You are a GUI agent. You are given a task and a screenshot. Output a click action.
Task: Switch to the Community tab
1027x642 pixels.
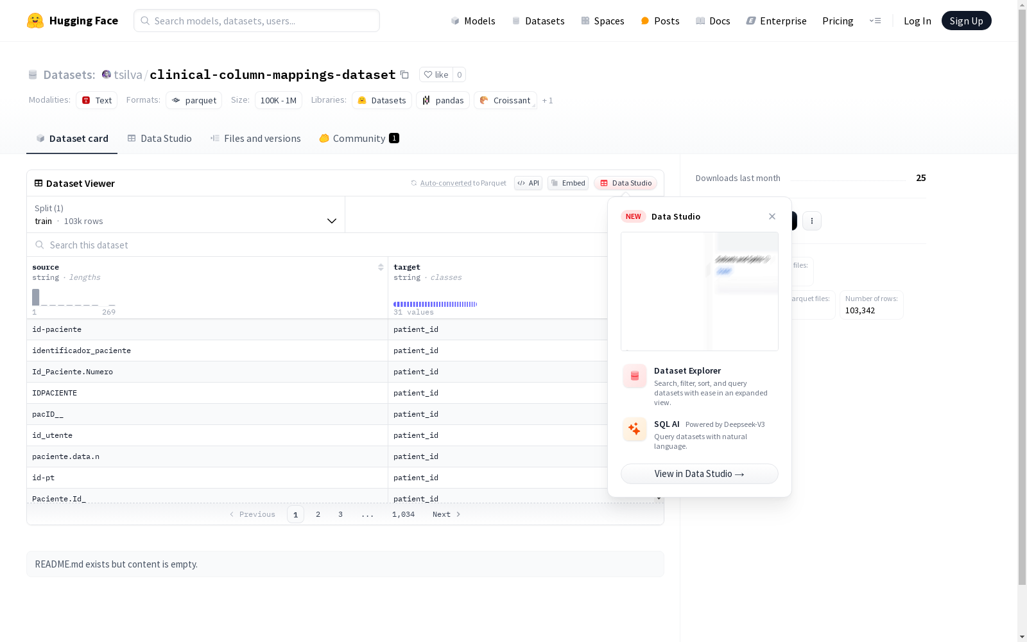click(x=359, y=138)
